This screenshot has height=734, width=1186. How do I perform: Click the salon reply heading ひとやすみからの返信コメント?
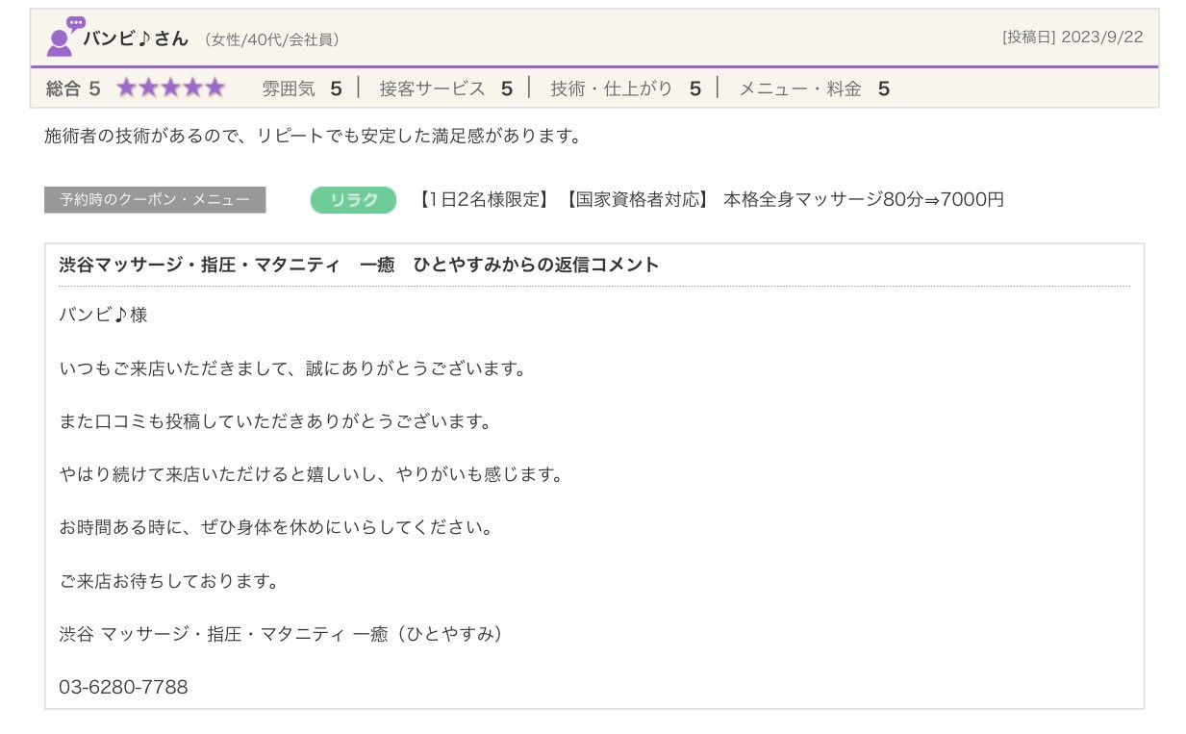[x=360, y=265]
